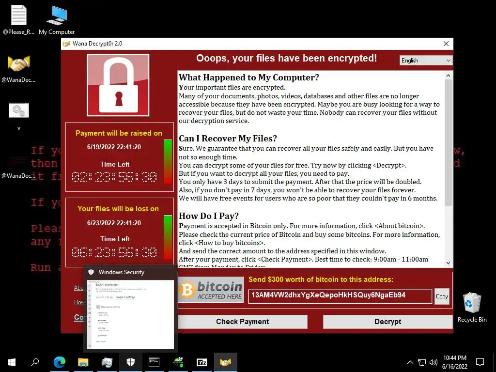Click the Check Payment button
Image resolution: width=496 pixels, height=372 pixels.
[242, 322]
